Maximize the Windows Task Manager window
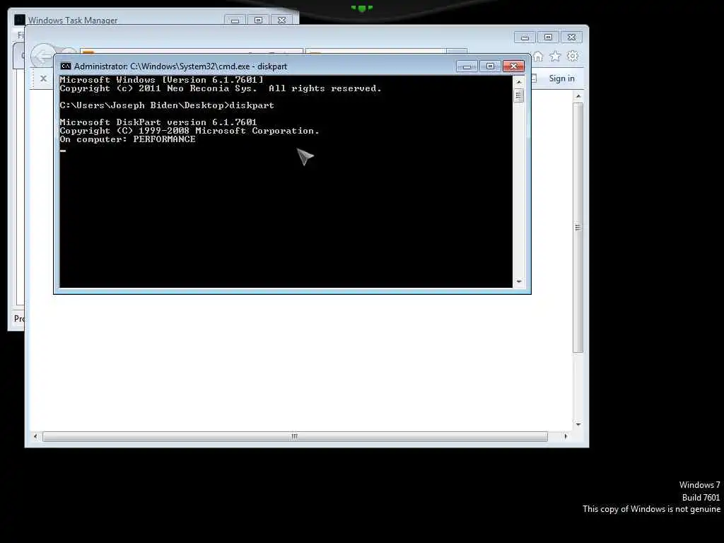 [258, 21]
